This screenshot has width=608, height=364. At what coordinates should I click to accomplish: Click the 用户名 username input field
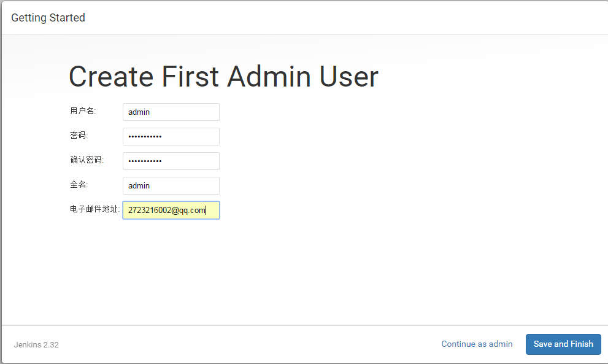[x=171, y=112]
